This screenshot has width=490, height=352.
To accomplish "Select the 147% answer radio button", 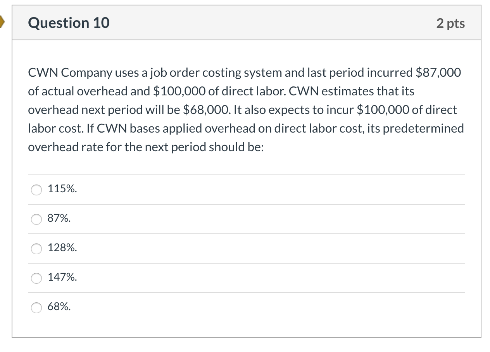I will pyautogui.click(x=36, y=278).
